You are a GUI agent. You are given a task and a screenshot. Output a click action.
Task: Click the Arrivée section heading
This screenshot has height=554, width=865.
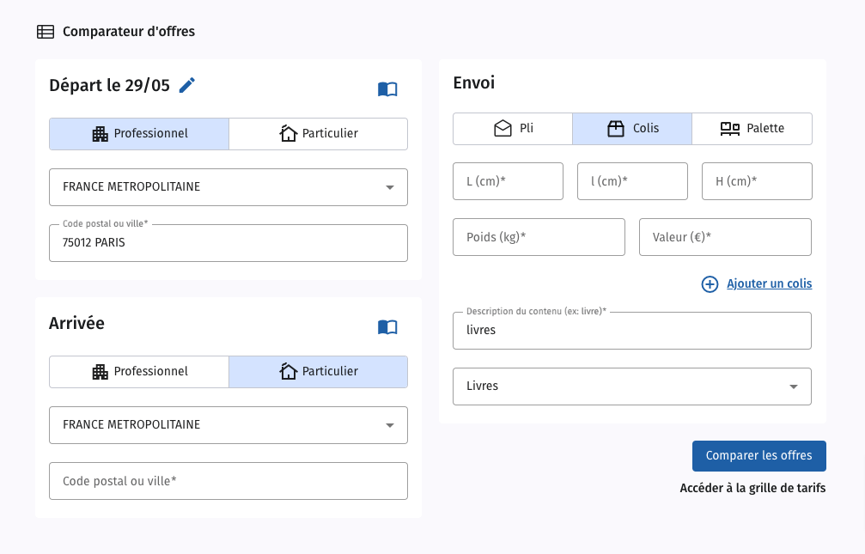click(x=76, y=323)
